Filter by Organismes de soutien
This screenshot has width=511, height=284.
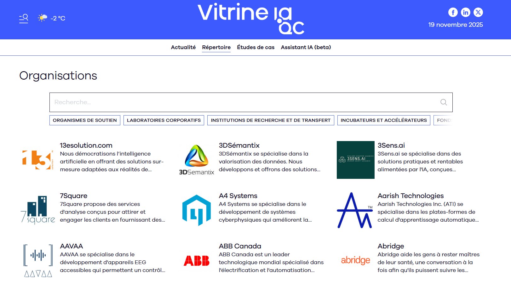click(x=85, y=120)
